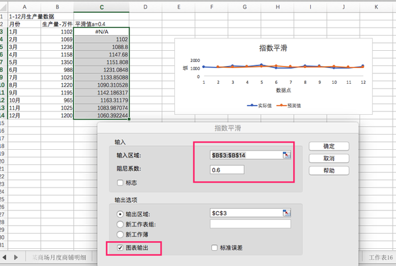Click the range selector icon for 输出区域
The width and height of the screenshot is (396, 266).
286,213
